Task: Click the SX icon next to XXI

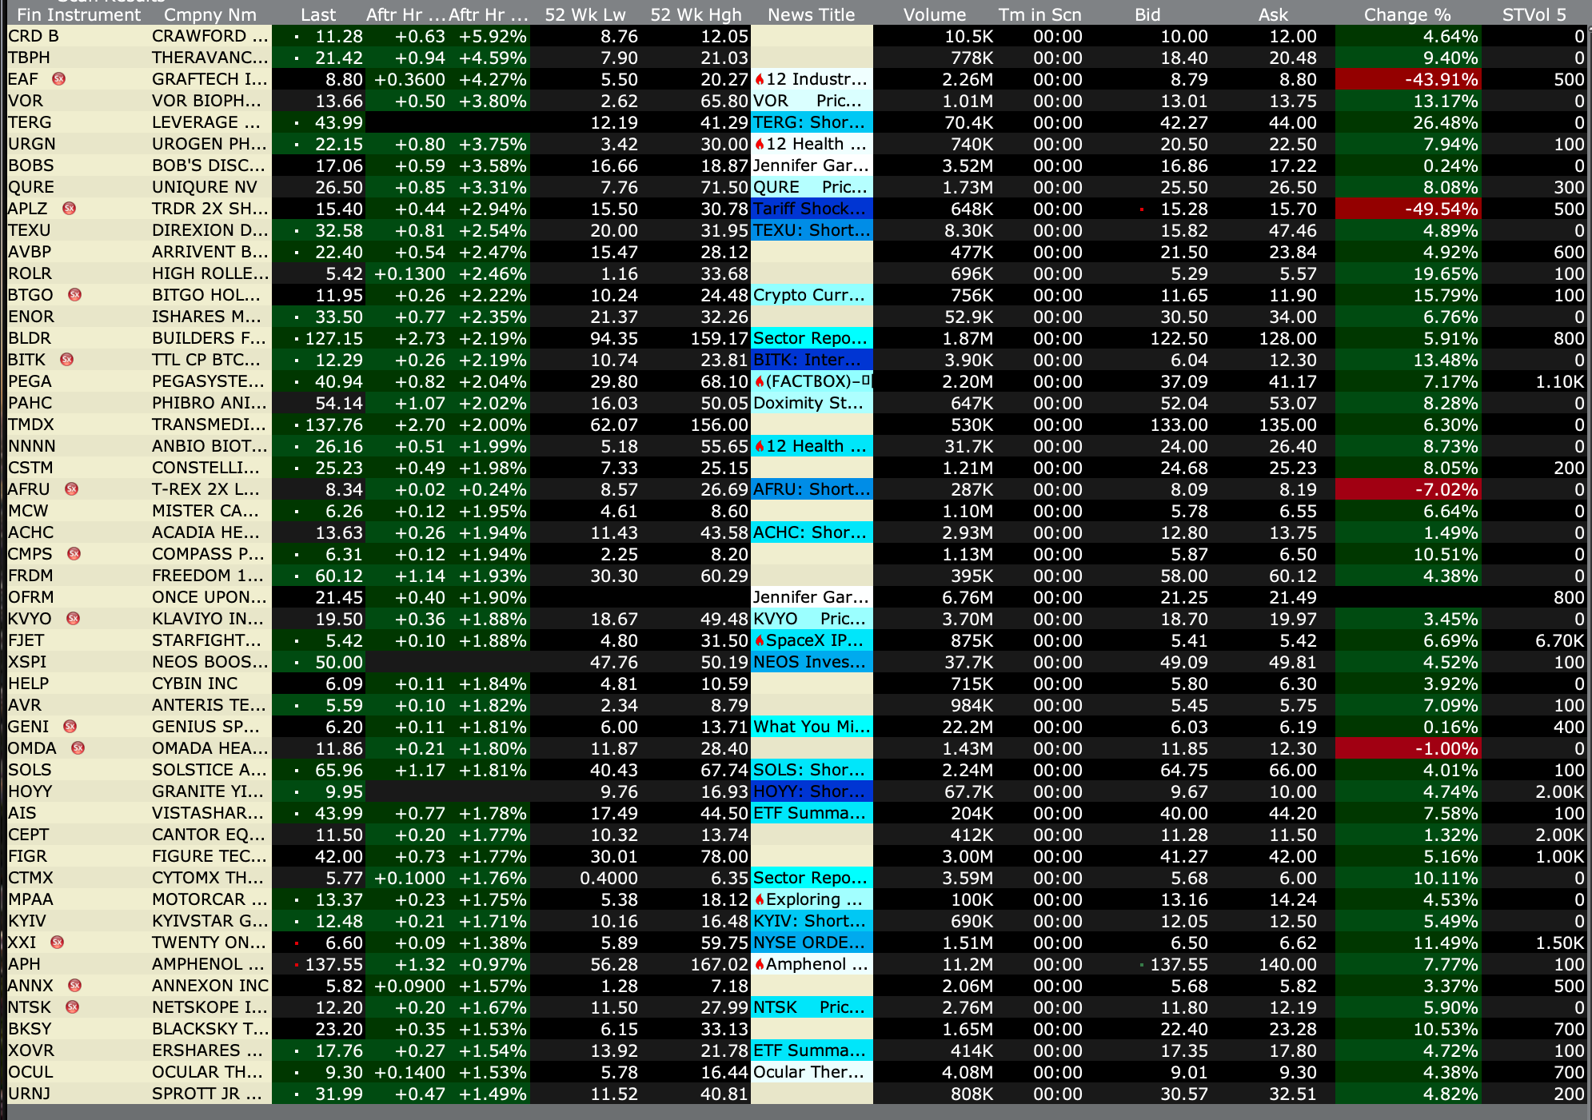Action: coord(57,943)
